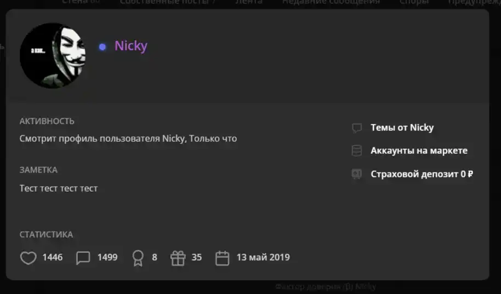This screenshot has width=501, height=294.
Task: Click the heart likes icon
Action: point(28,258)
